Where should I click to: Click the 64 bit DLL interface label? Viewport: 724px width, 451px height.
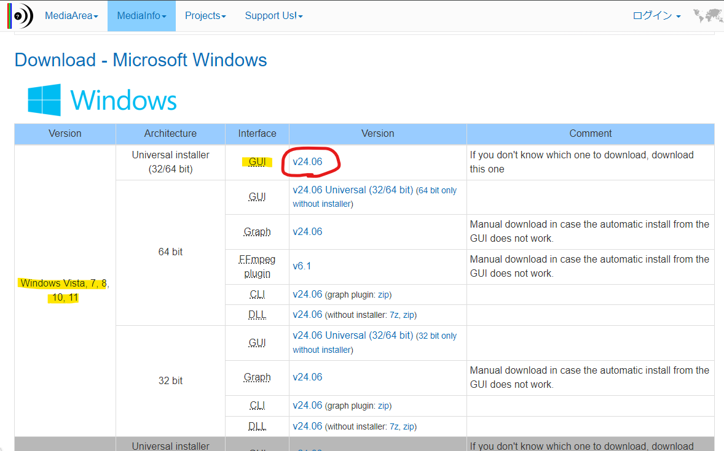tap(257, 315)
